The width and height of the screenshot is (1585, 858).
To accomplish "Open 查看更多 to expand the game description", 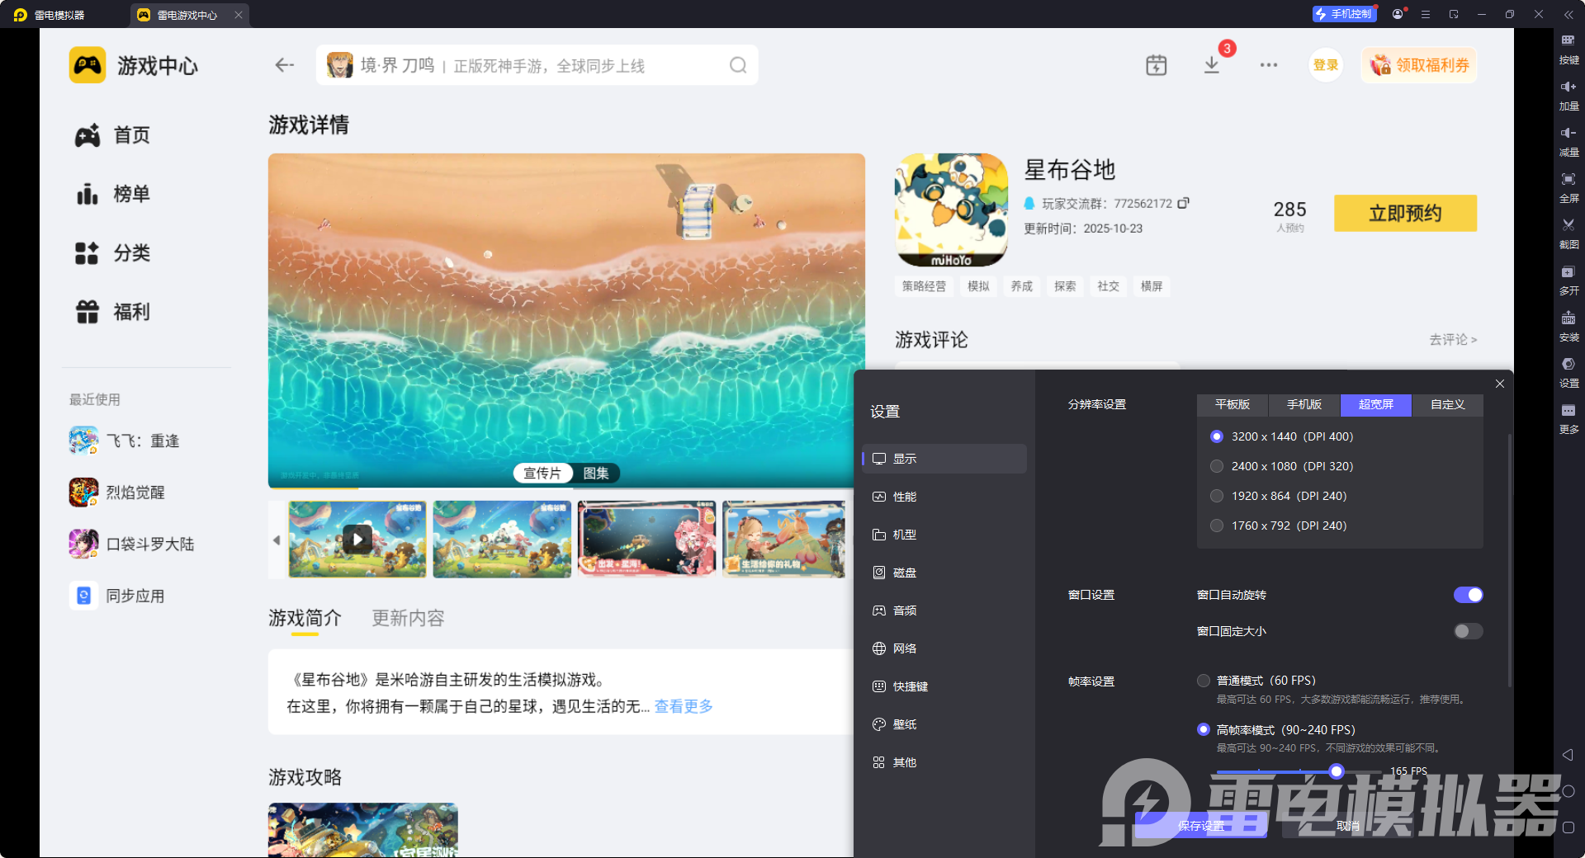I will [x=683, y=705].
